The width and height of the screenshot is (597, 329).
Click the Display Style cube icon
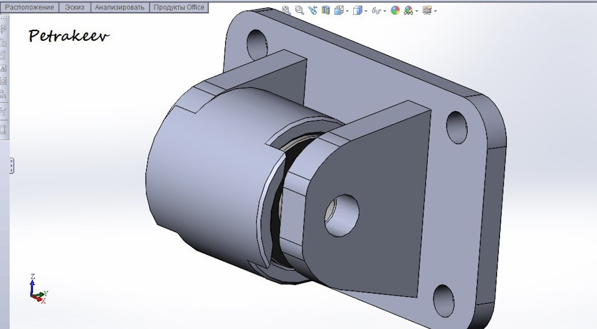pos(357,11)
